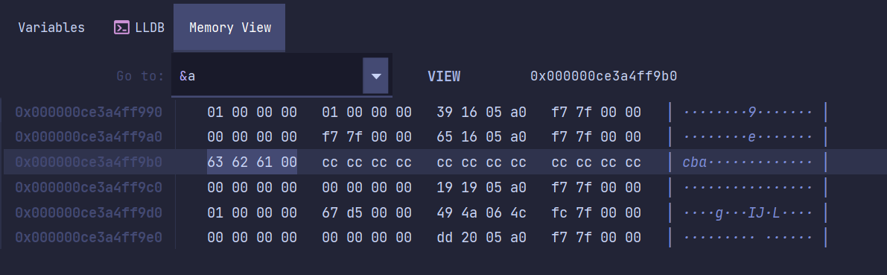Select memory row address 0x000000ce3a4ff9c0

coord(89,187)
